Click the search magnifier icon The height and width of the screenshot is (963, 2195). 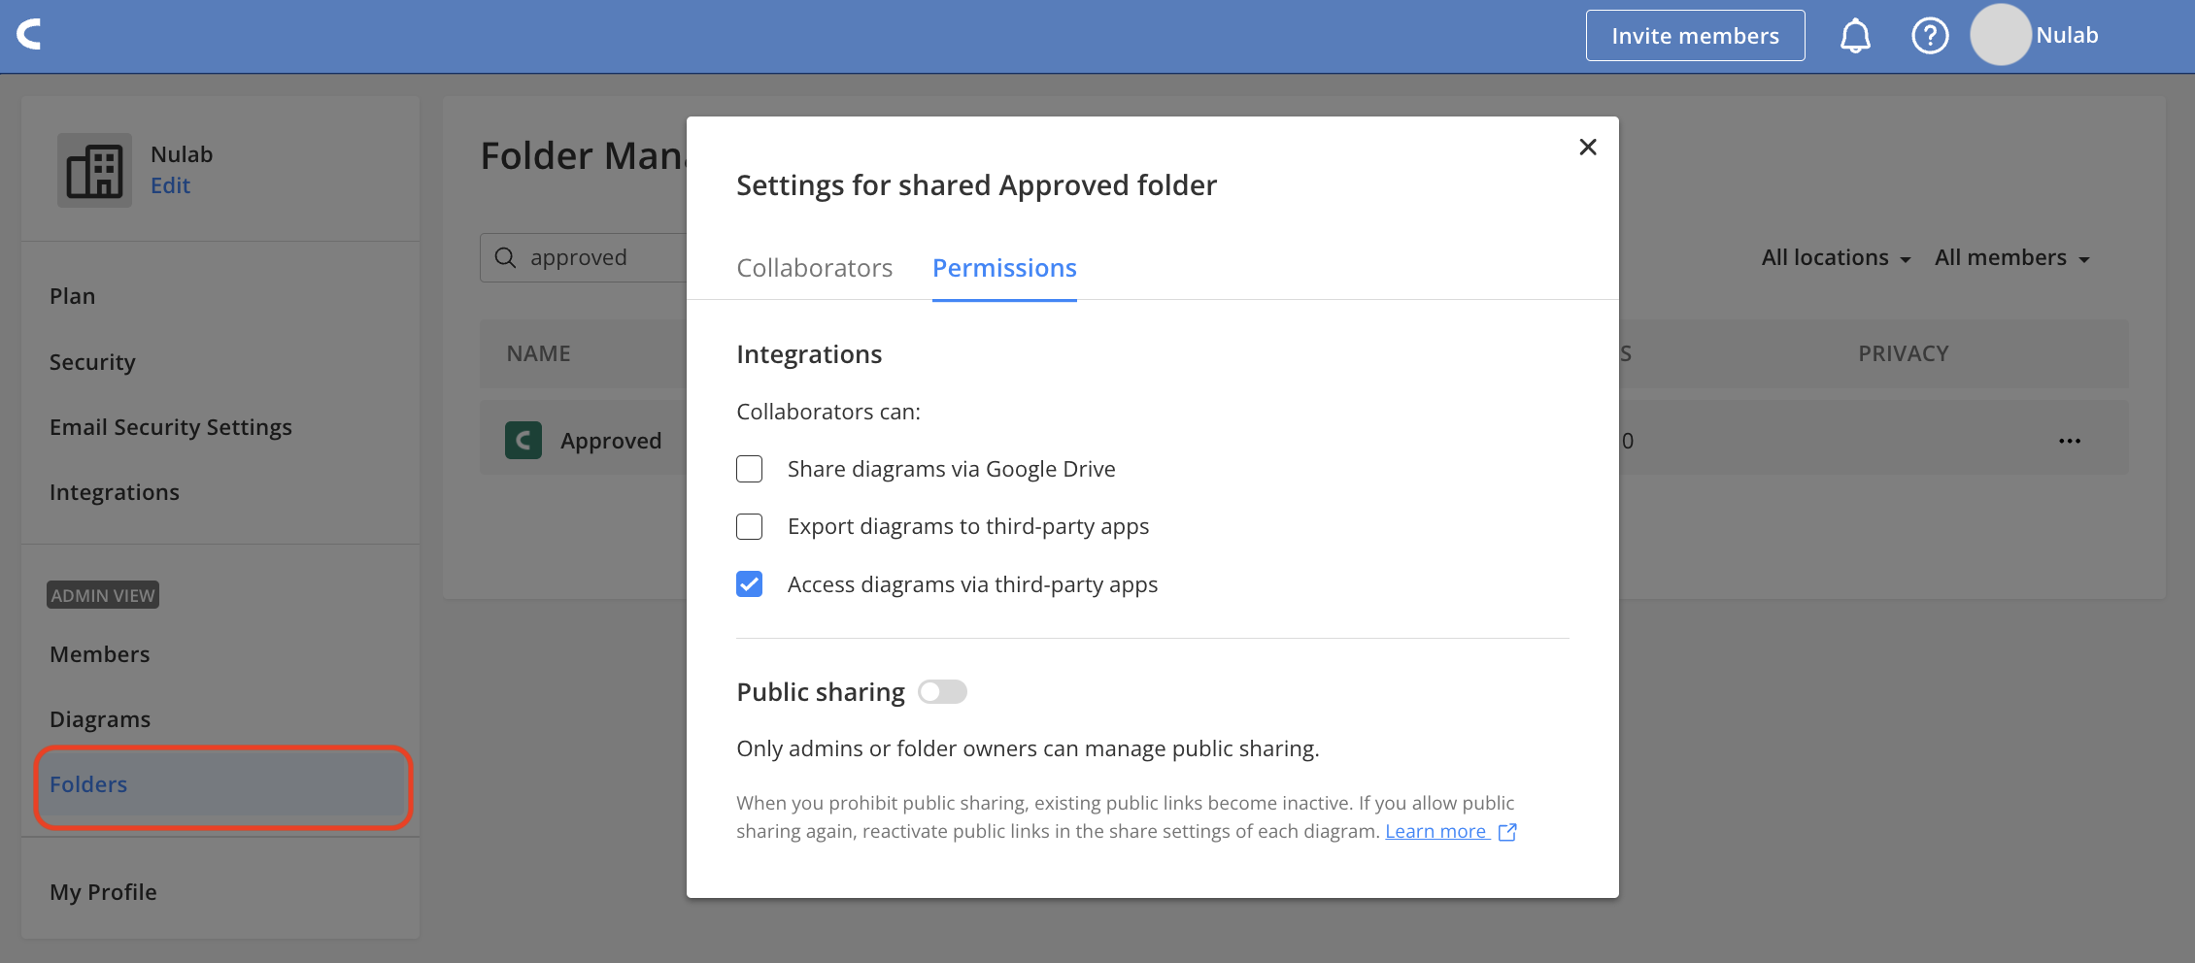pos(505,257)
